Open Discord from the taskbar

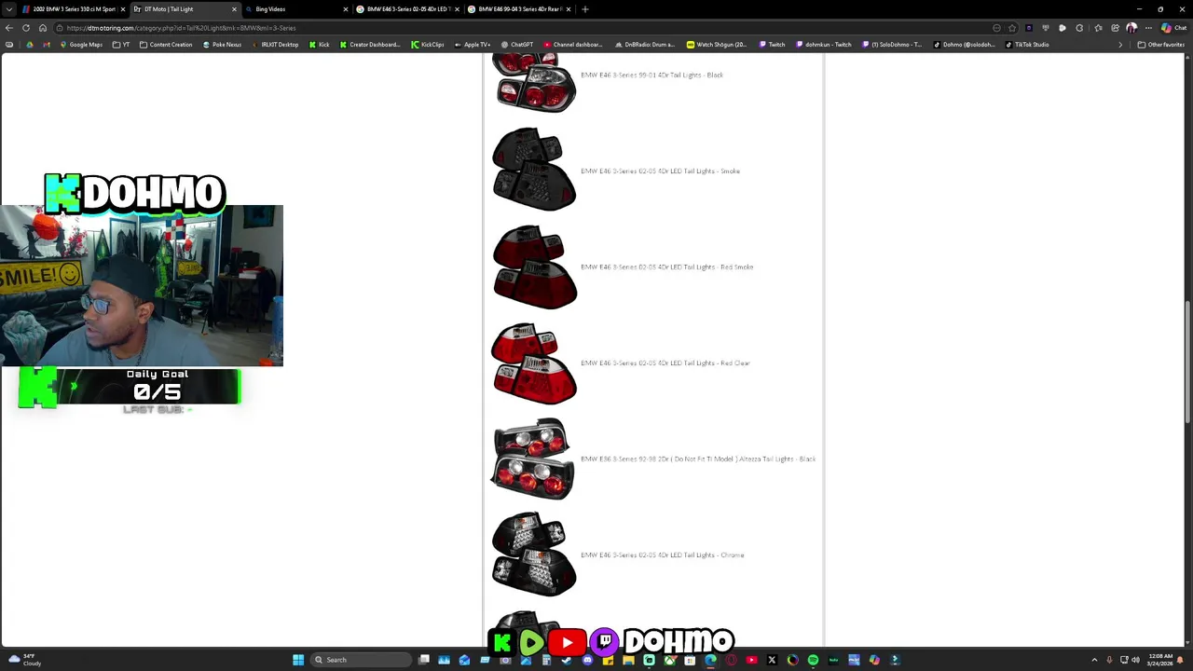pyautogui.click(x=588, y=660)
